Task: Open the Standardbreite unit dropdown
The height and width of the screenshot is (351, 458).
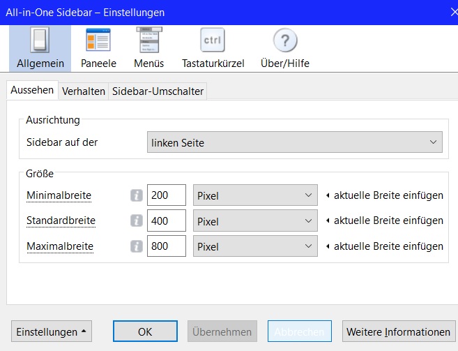Action: pyautogui.click(x=255, y=221)
